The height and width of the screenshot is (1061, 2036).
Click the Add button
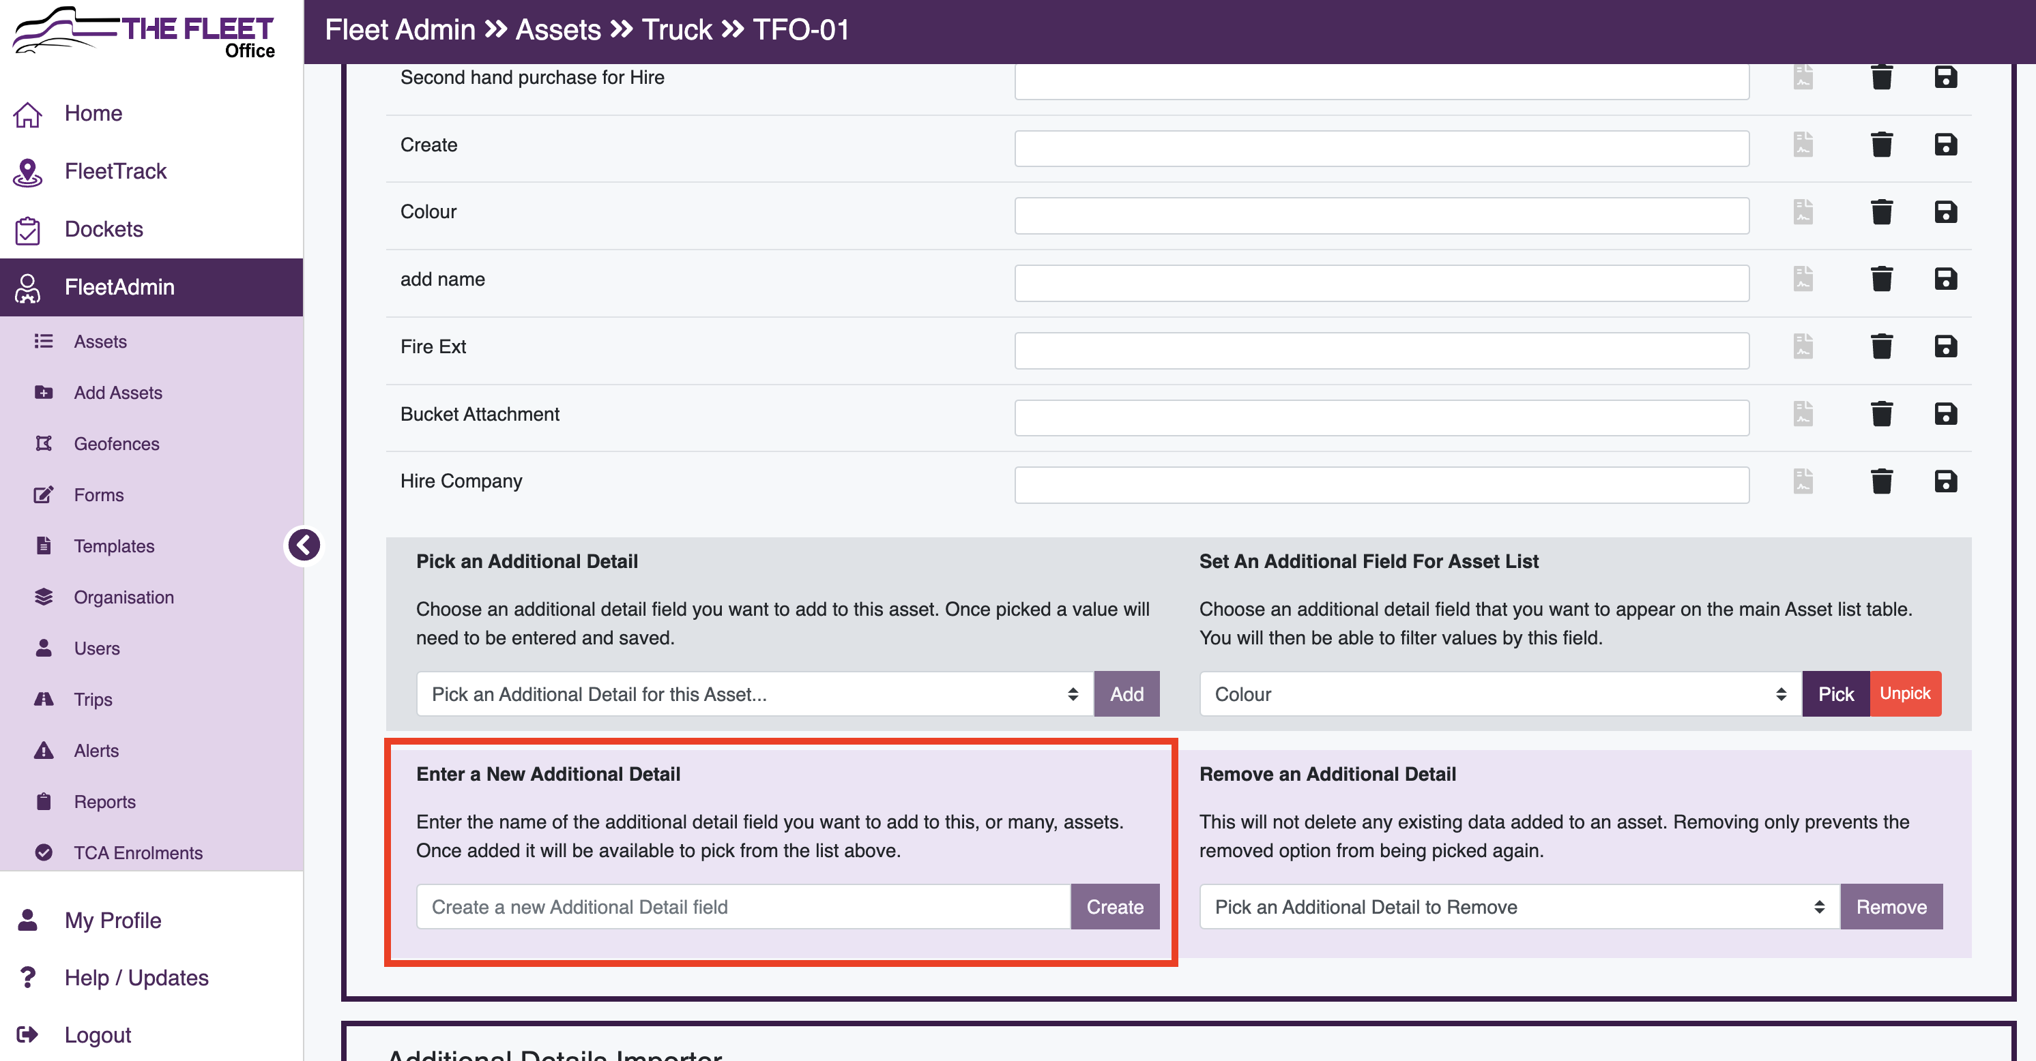(1126, 694)
